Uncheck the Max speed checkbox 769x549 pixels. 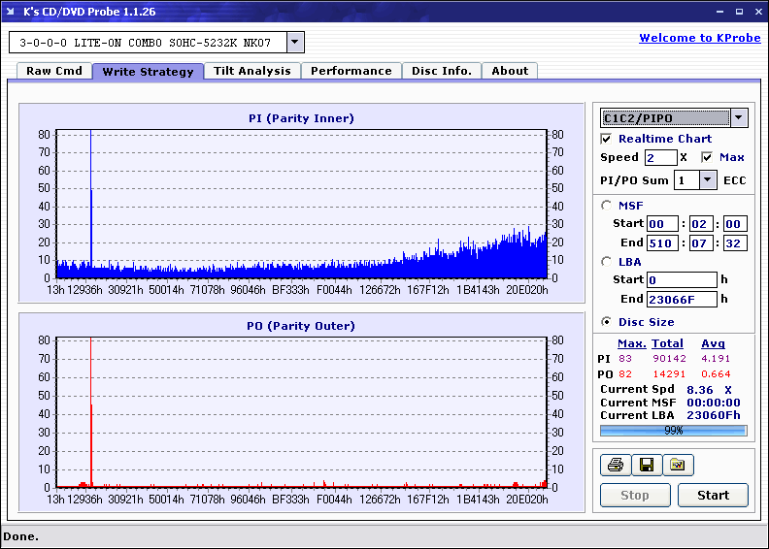click(707, 157)
